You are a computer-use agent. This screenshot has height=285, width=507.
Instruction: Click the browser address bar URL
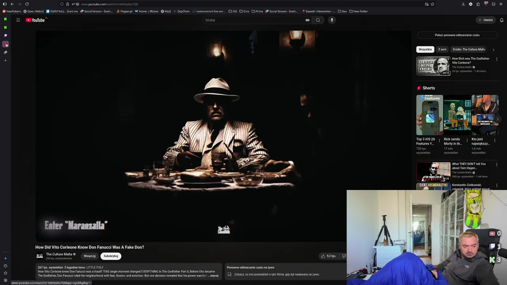(109, 4)
